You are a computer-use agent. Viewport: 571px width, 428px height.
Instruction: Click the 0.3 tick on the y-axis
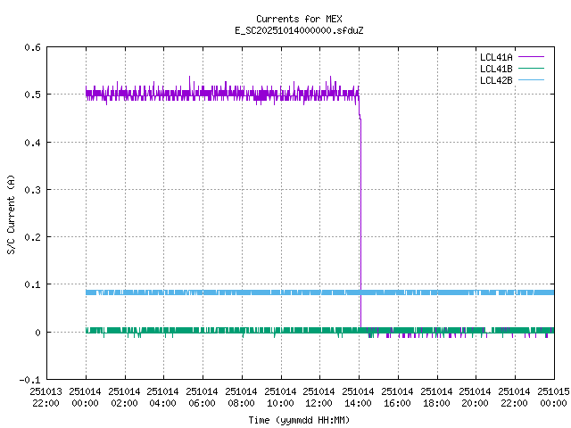click(x=30, y=190)
